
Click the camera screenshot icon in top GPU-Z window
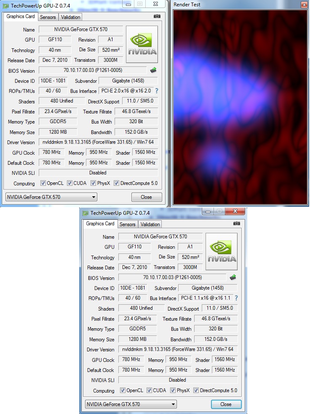click(x=157, y=16)
